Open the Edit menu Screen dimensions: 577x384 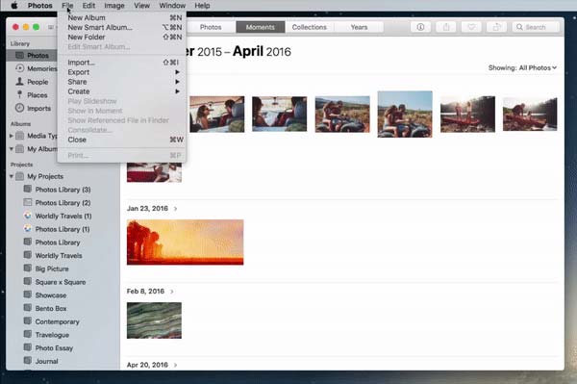(88, 6)
